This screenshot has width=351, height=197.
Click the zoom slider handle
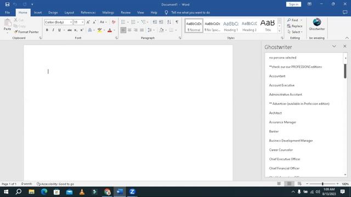coord(322,184)
